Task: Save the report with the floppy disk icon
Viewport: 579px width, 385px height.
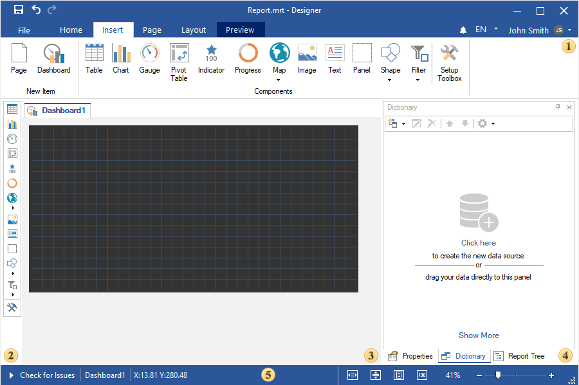Action: (19, 10)
